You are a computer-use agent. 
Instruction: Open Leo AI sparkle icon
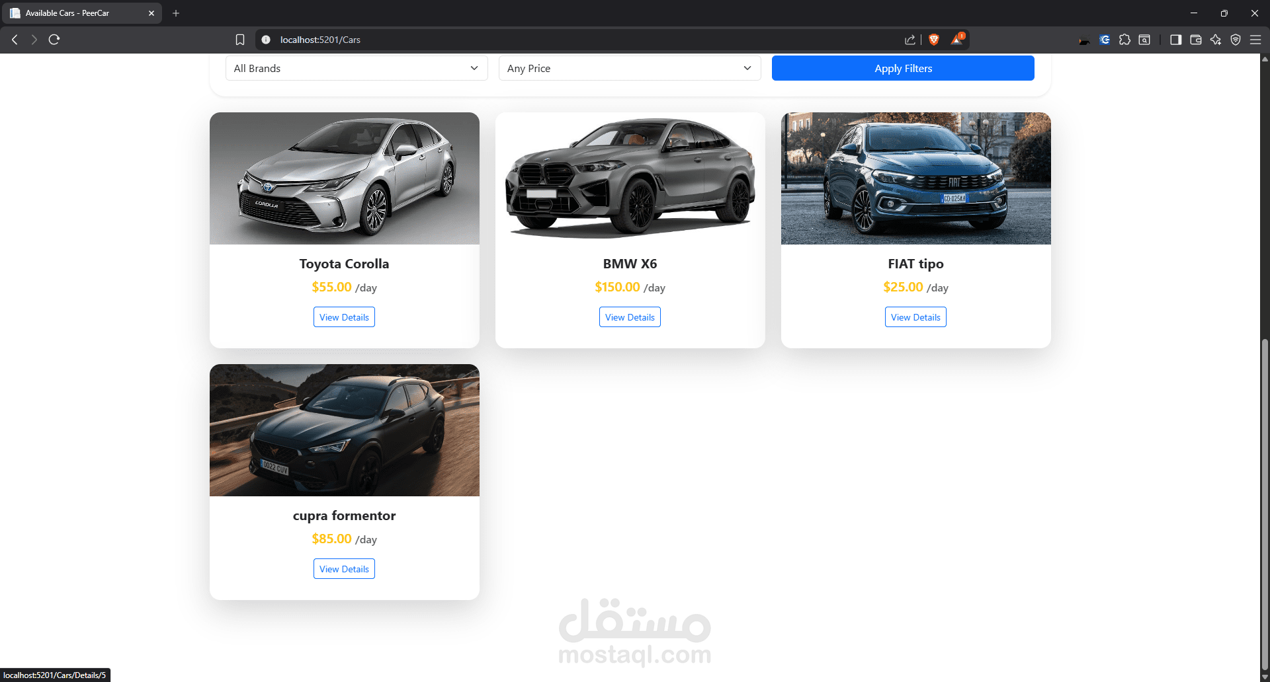click(x=1216, y=40)
